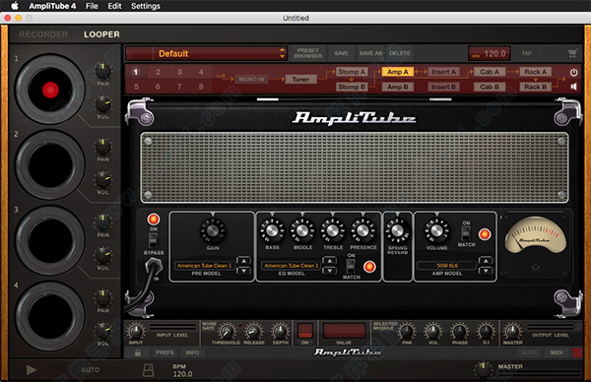Click AMP MODEL up arrow
Screen dimensions: 591x382
click(x=486, y=261)
